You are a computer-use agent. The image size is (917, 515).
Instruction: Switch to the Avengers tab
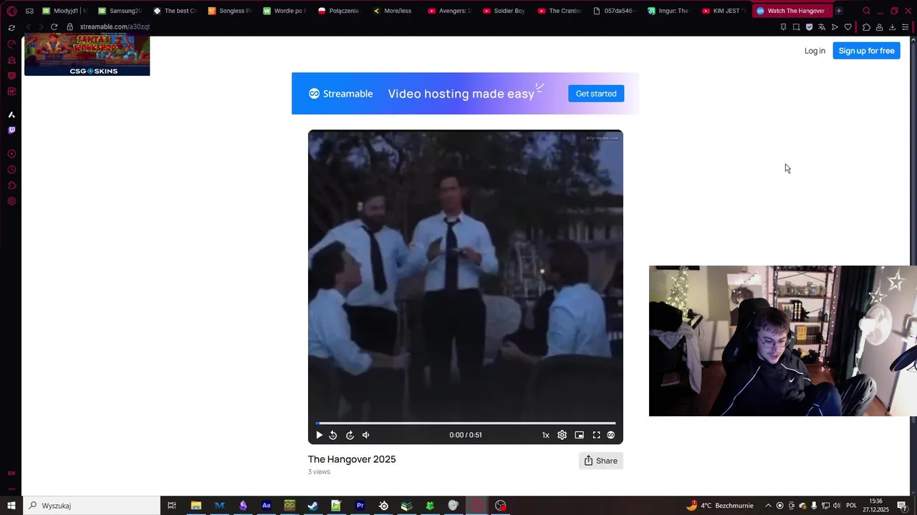pos(449,11)
